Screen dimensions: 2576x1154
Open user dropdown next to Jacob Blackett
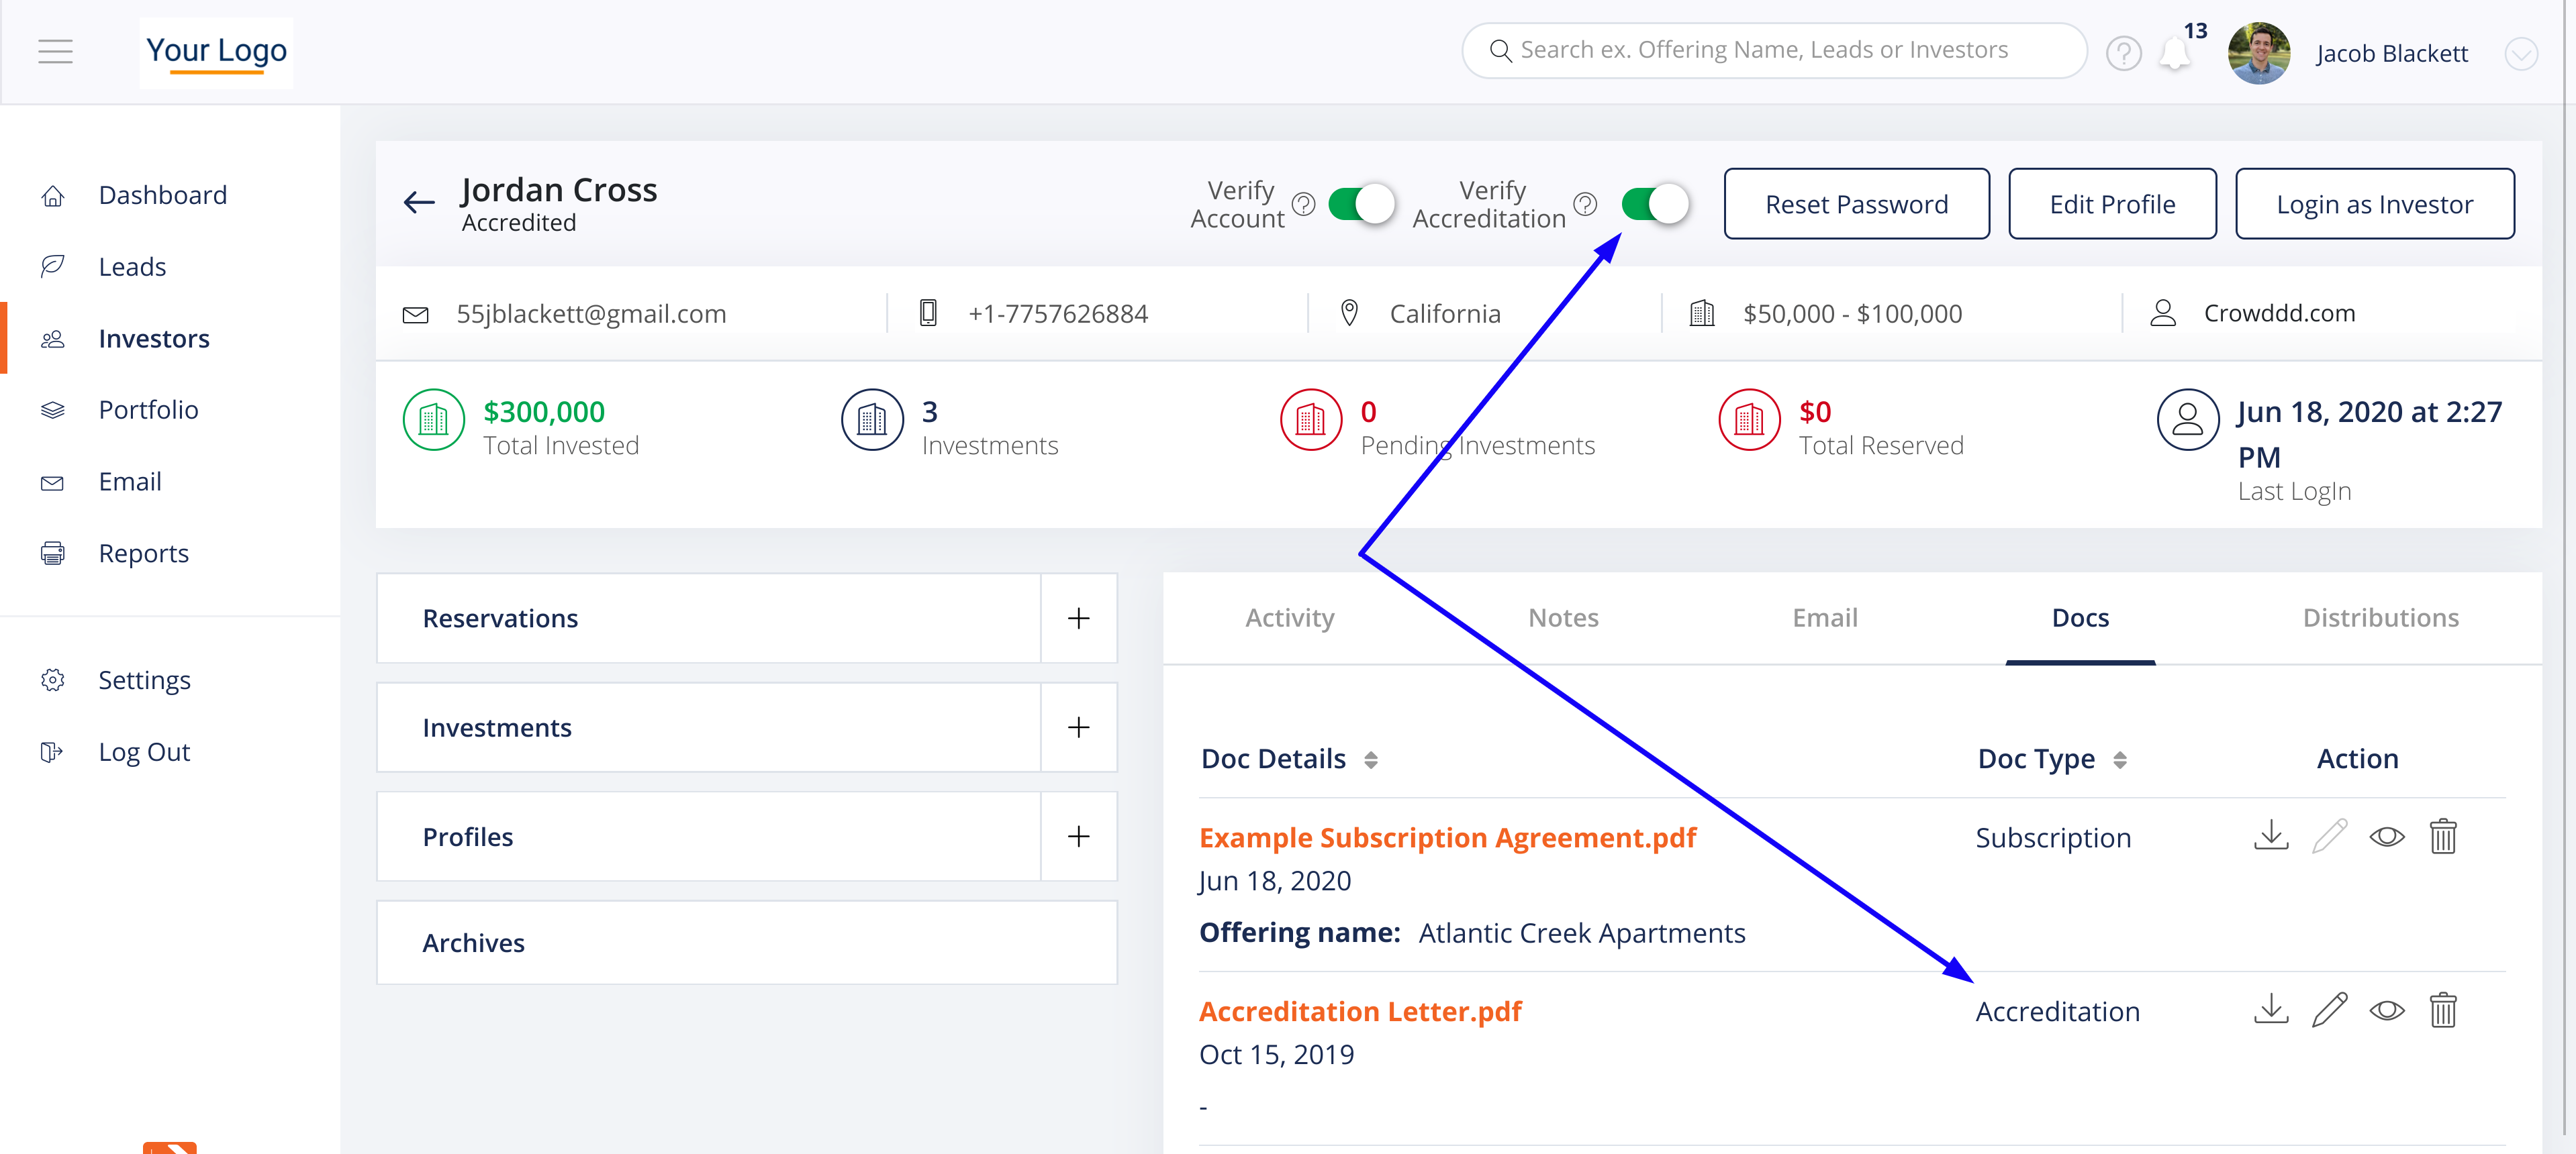point(2520,53)
